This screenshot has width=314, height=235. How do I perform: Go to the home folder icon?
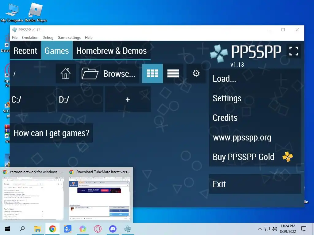click(x=66, y=73)
